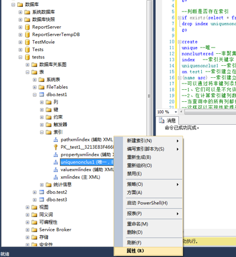Click the testss database cylinder icon

[x=27, y=57]
